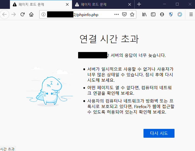Close the second tab
Viewport: 195px width, 151px height.
point(130,5)
